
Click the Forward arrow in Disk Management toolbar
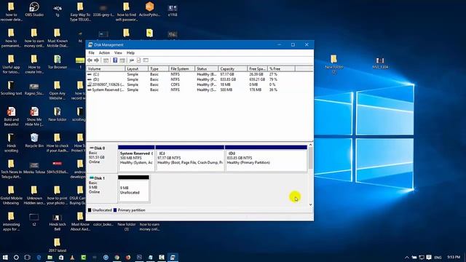pos(96,60)
